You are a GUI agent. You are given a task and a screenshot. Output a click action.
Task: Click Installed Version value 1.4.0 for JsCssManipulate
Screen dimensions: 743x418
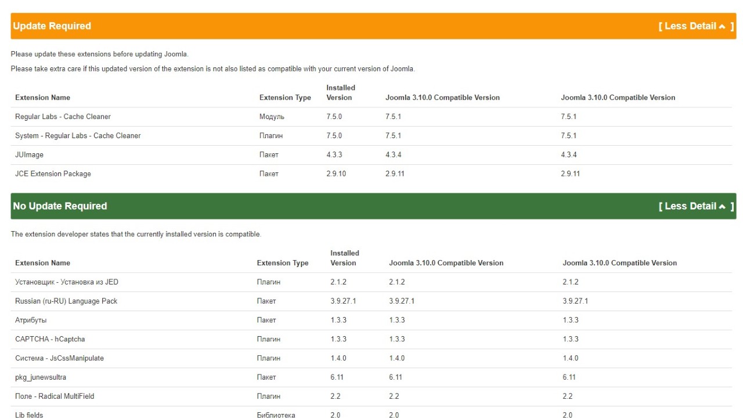coord(338,358)
